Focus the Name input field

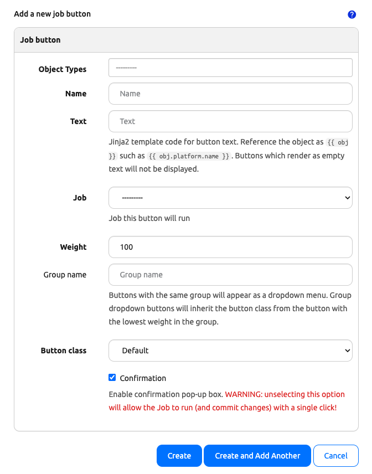click(230, 93)
